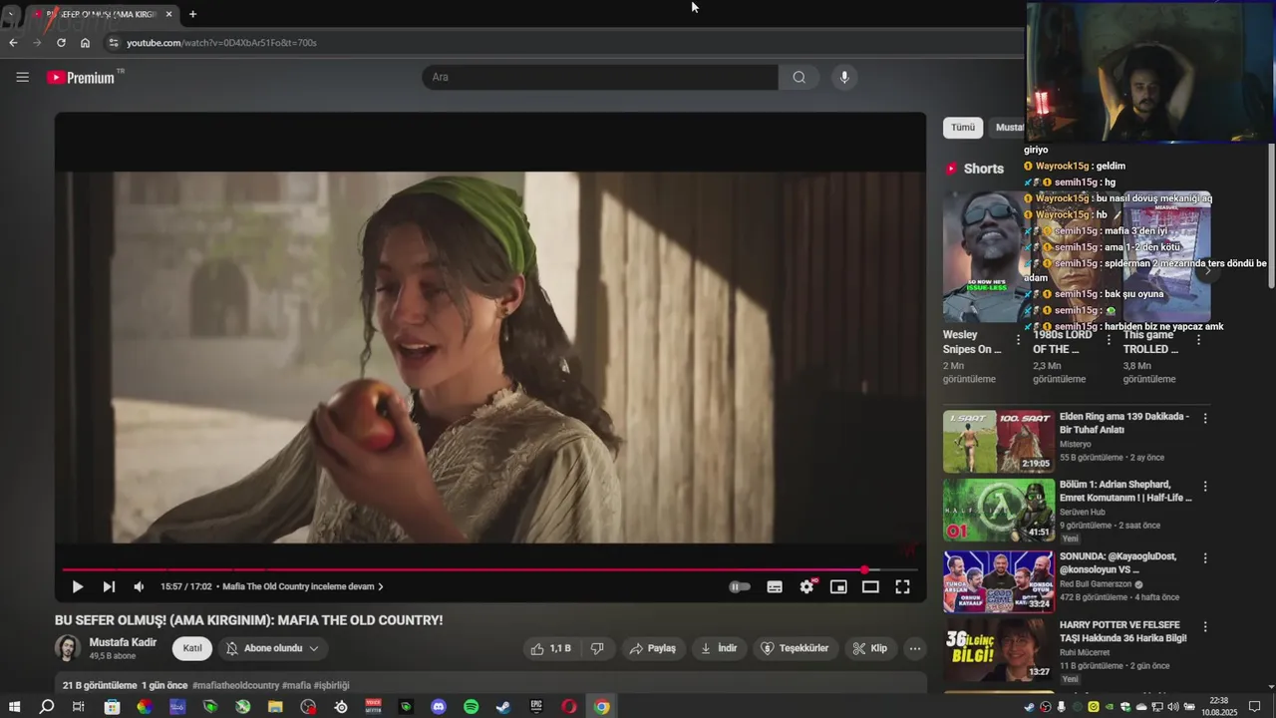Open options menu for Elden Ring video

click(x=1205, y=419)
